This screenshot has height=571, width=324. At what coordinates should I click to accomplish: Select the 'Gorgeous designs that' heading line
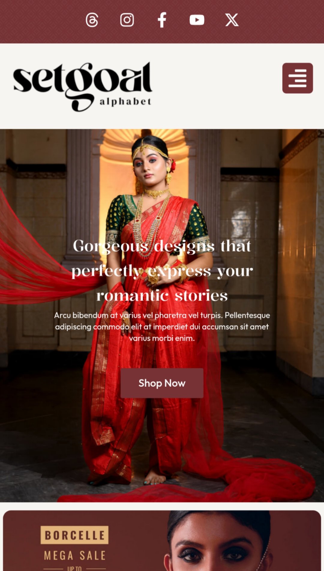tap(162, 246)
